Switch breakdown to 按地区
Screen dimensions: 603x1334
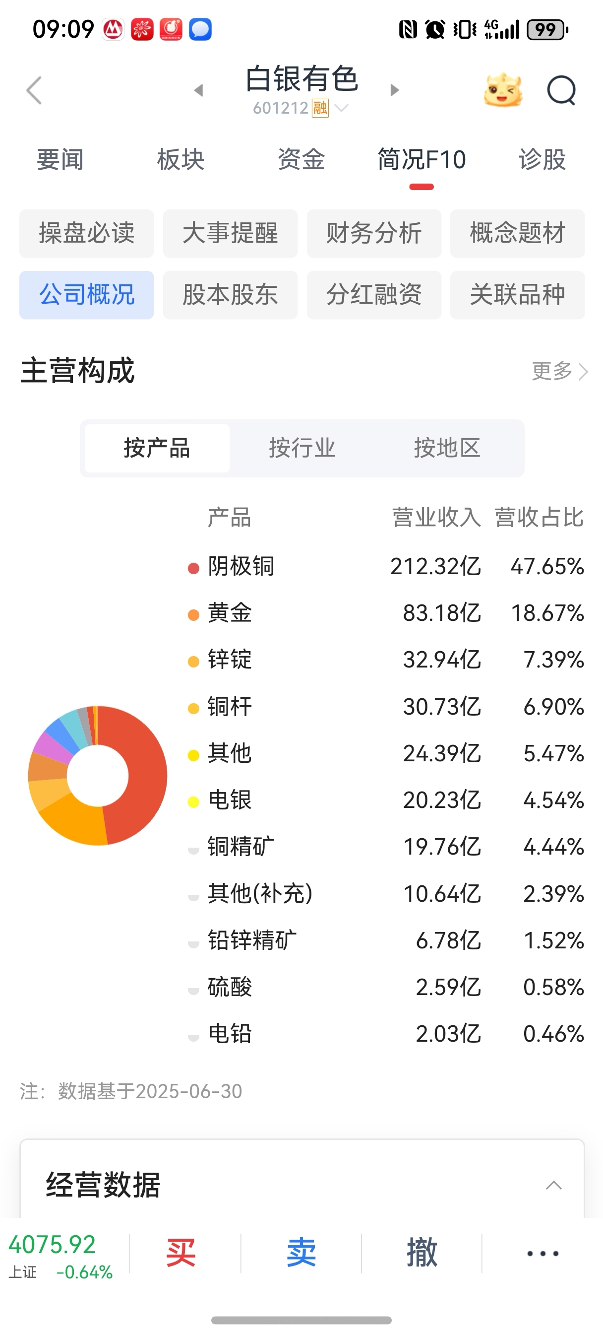pos(447,448)
